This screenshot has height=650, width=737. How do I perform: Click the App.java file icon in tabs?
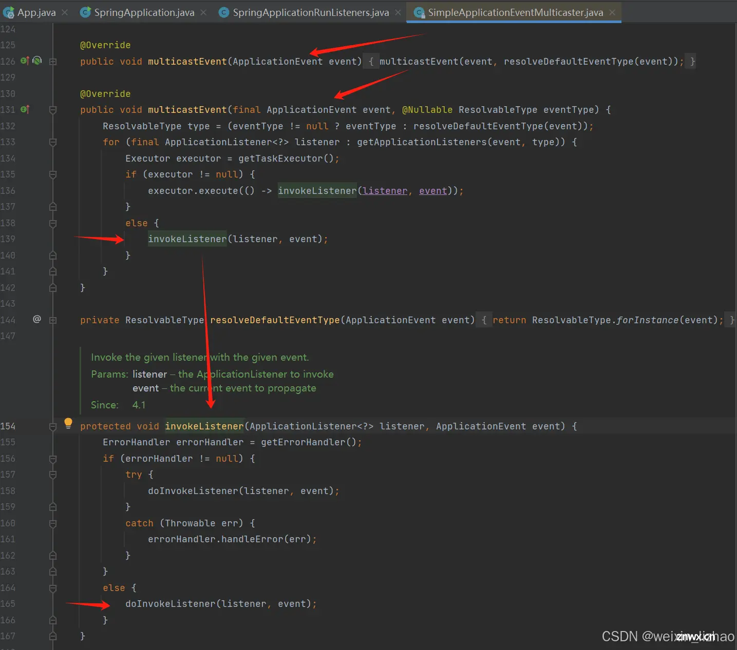tap(8, 12)
